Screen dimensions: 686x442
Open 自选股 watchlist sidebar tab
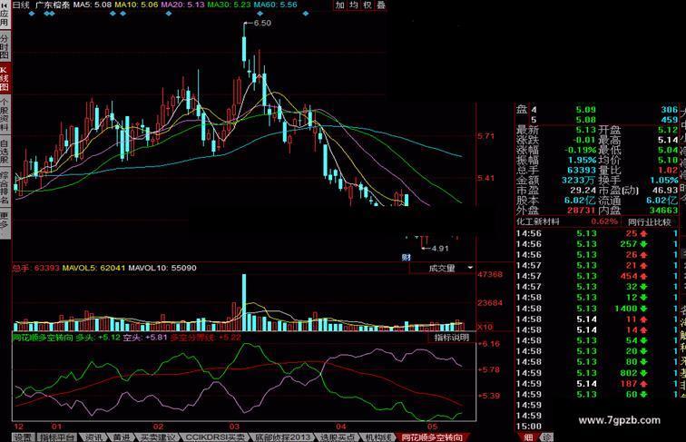point(5,151)
